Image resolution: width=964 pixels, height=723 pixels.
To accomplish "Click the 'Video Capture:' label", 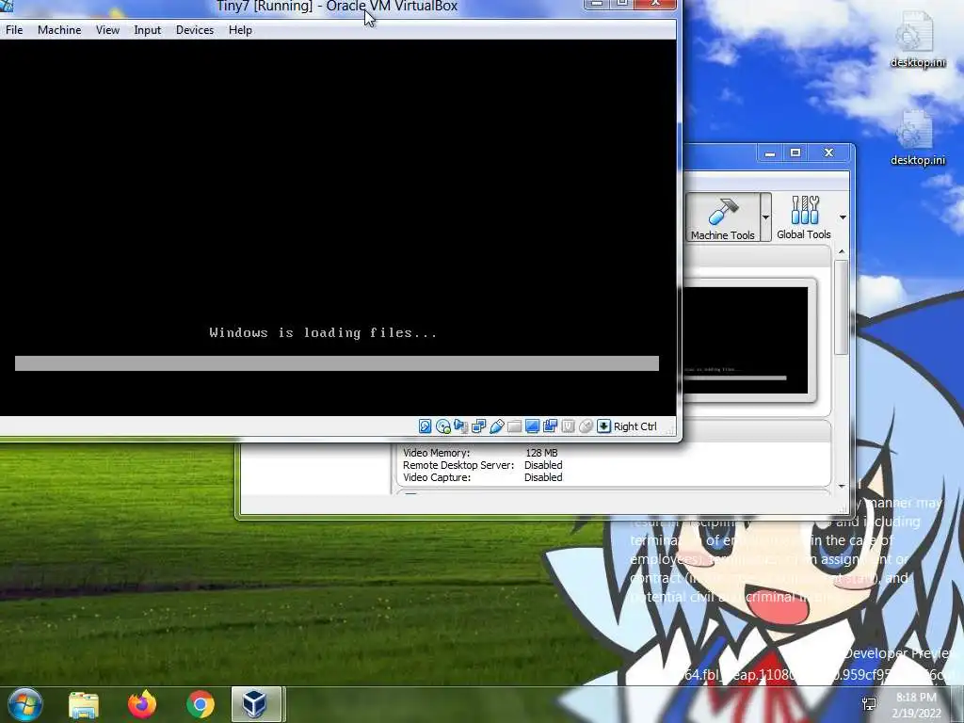I will click(437, 477).
